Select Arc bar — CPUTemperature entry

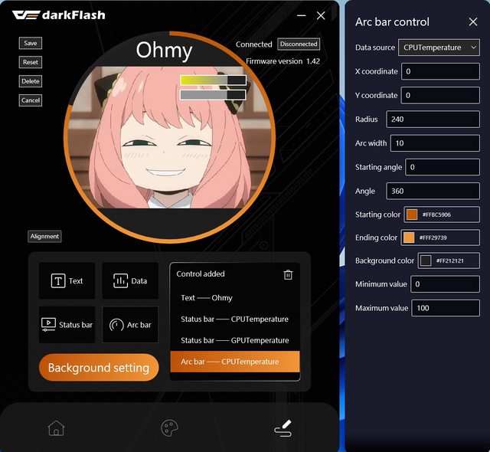pyautogui.click(x=234, y=362)
